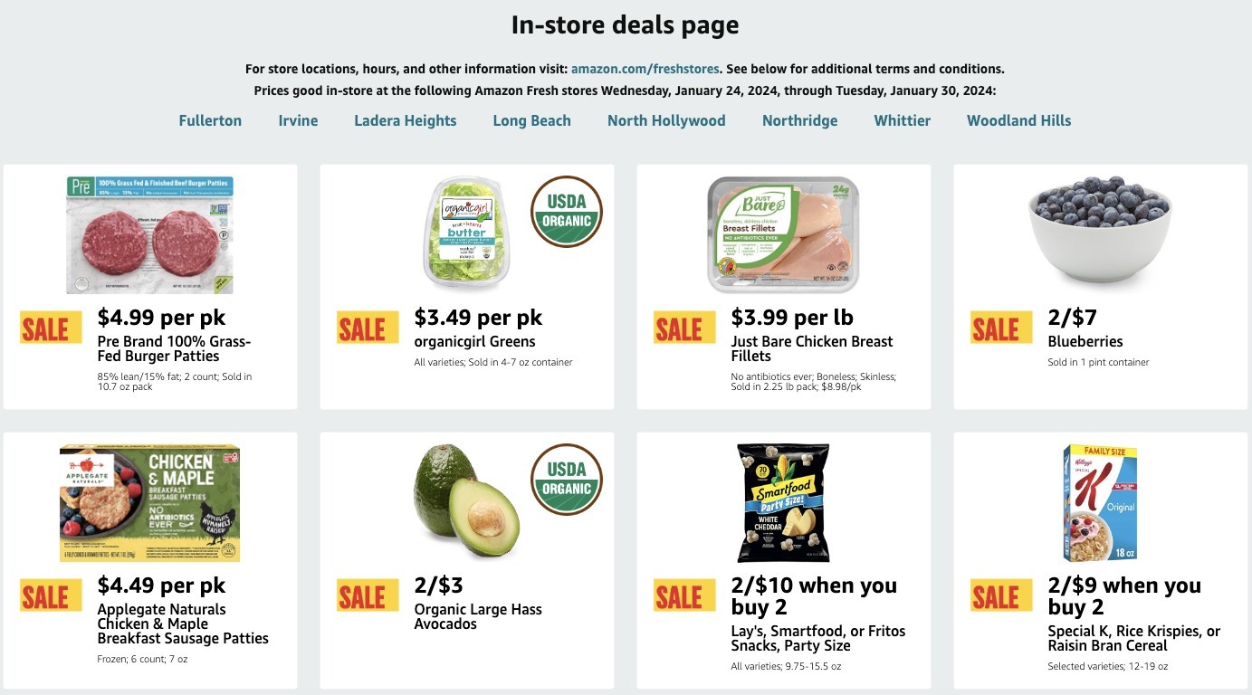This screenshot has width=1252, height=695.
Task: Open the amazon.com/freshstores link
Action: (644, 68)
